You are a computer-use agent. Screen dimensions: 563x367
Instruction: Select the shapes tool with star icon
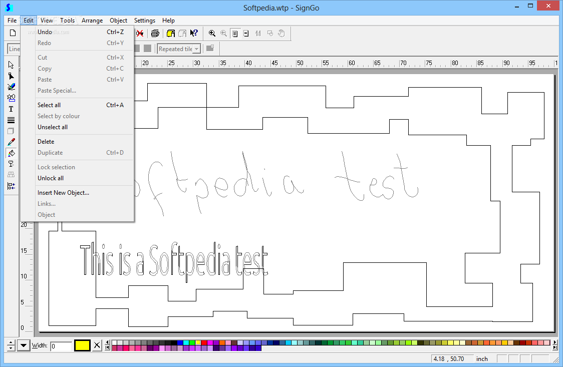11,98
